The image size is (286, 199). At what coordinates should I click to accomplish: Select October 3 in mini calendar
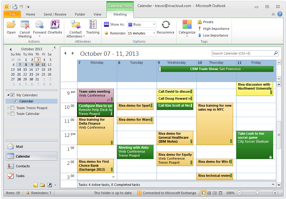(x=37, y=60)
